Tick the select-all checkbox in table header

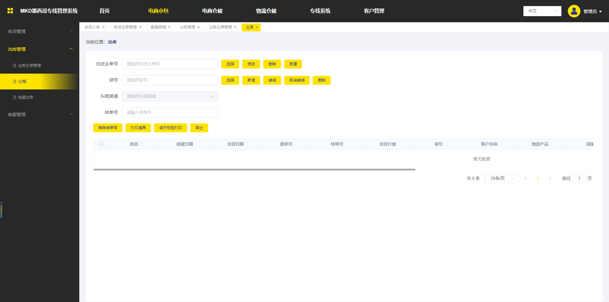tap(101, 144)
